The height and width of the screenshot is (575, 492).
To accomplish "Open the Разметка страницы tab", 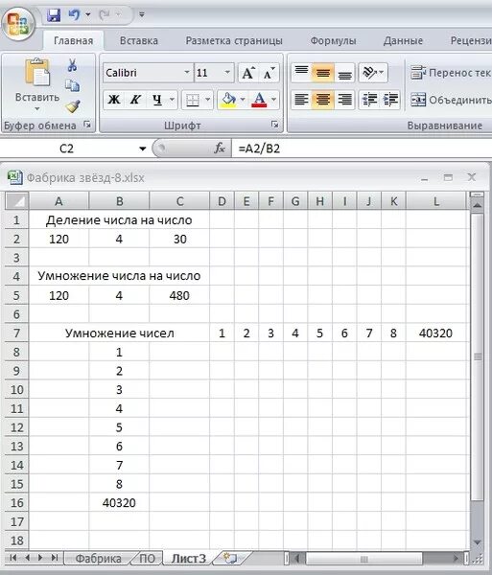I will [x=234, y=40].
